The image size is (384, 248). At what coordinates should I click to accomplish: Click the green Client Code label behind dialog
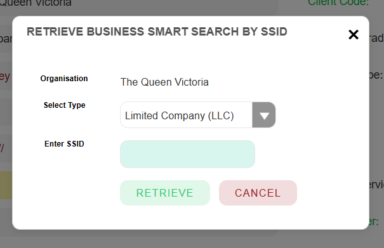click(338, 3)
